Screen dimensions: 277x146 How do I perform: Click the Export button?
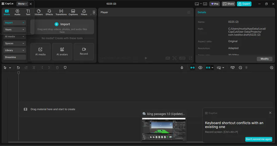click(x=244, y=4)
